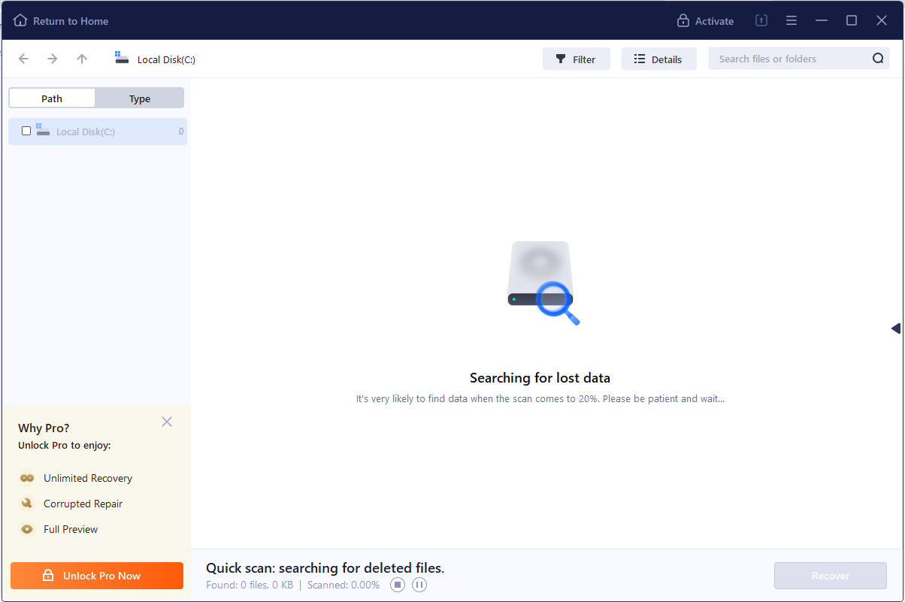905x602 pixels.
Task: Maximize the application window
Action: point(852,21)
